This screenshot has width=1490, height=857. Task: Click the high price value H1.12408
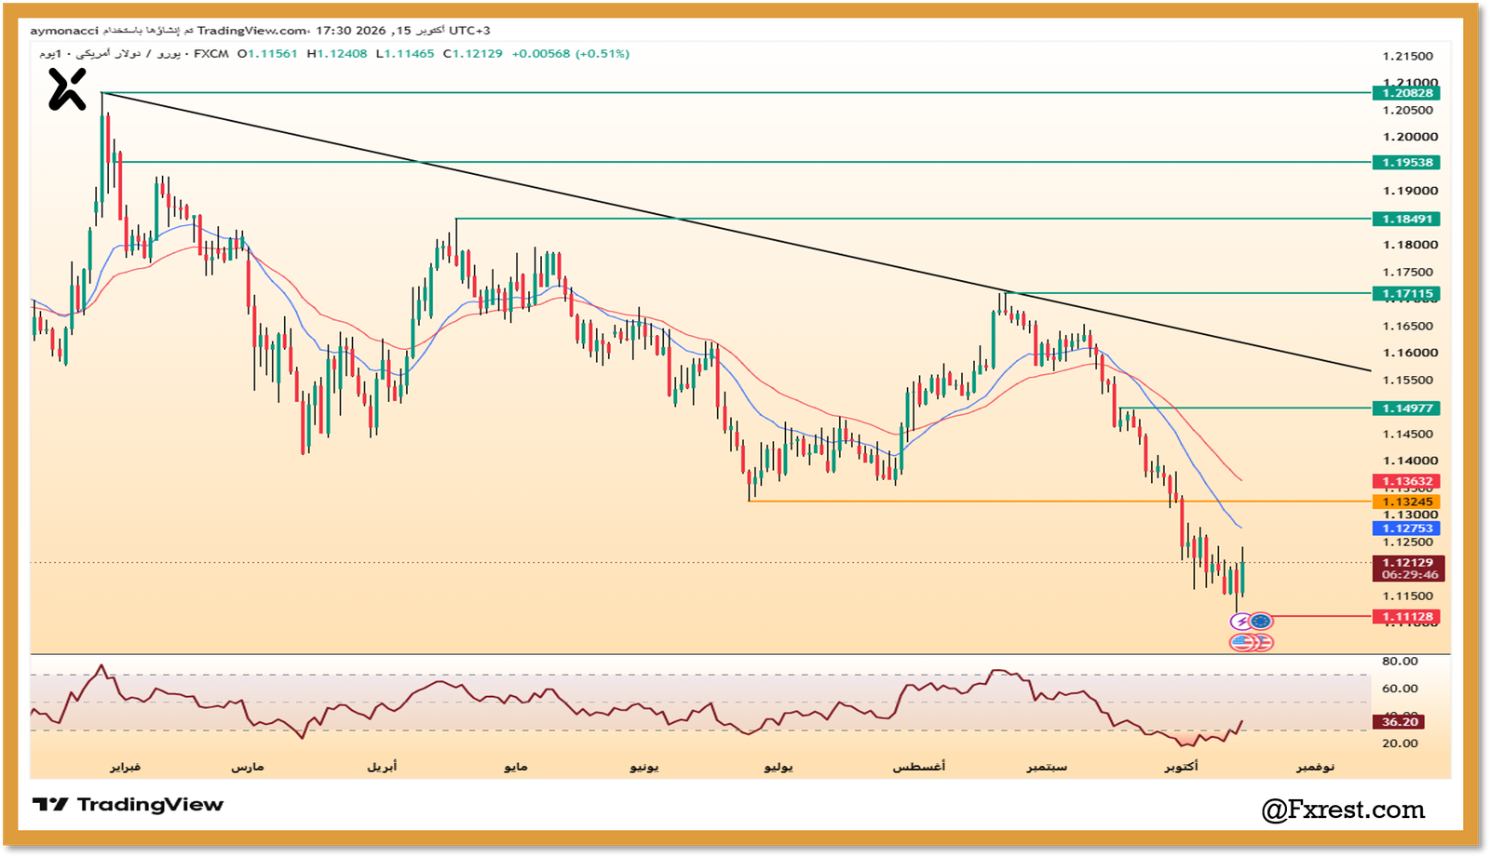click(x=337, y=54)
